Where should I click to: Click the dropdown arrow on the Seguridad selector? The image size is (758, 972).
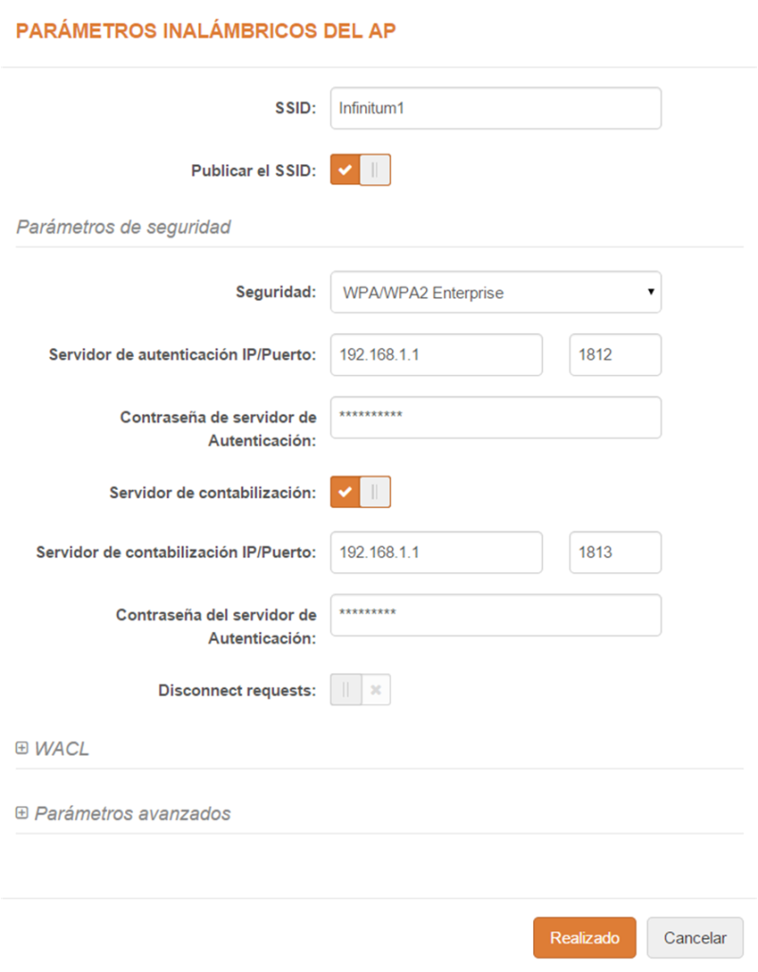click(649, 293)
